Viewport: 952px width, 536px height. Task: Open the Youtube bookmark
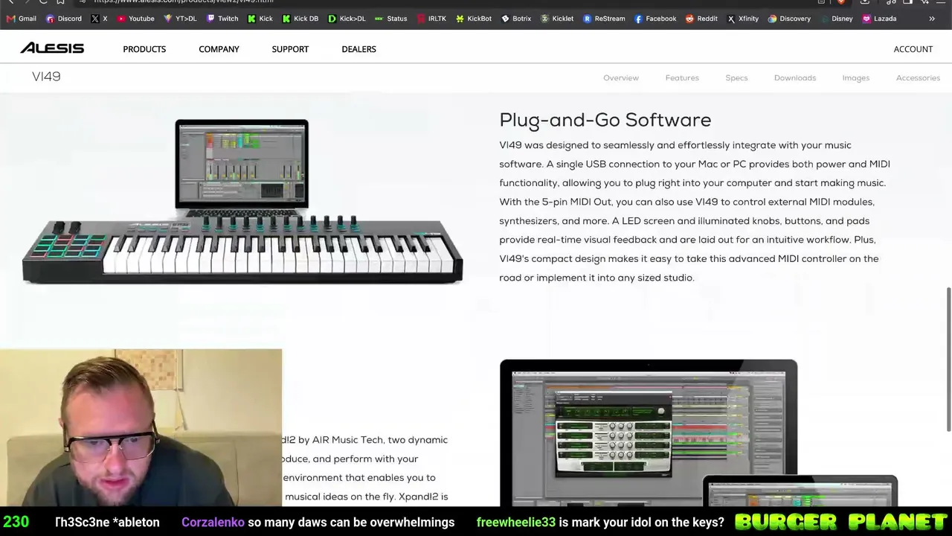135,19
